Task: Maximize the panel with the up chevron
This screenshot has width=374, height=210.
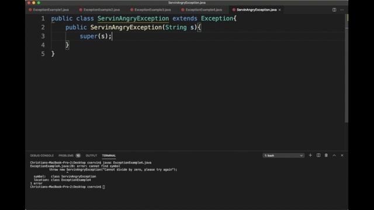Action: click(x=334, y=155)
